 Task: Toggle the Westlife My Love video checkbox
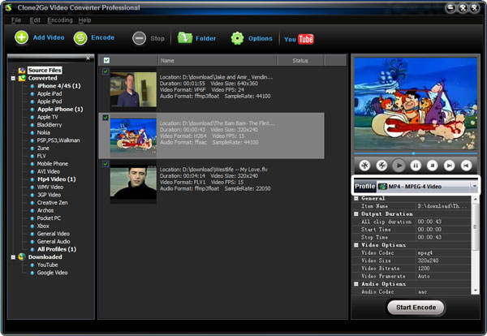click(x=106, y=163)
